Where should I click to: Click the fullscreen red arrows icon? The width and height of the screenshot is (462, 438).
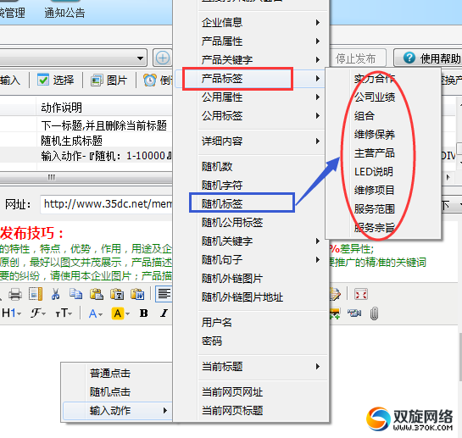tap(361, 294)
